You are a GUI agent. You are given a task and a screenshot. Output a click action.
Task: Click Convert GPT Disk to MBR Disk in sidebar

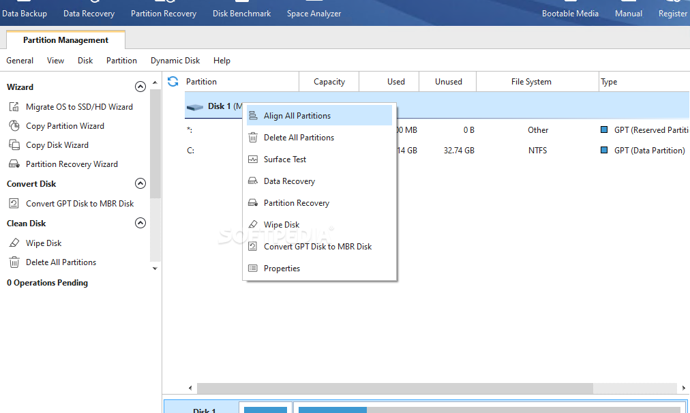(x=80, y=204)
